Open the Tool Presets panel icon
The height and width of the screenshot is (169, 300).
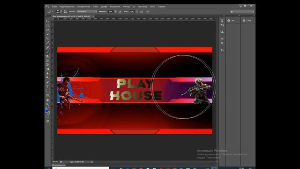pyautogui.click(x=222, y=50)
